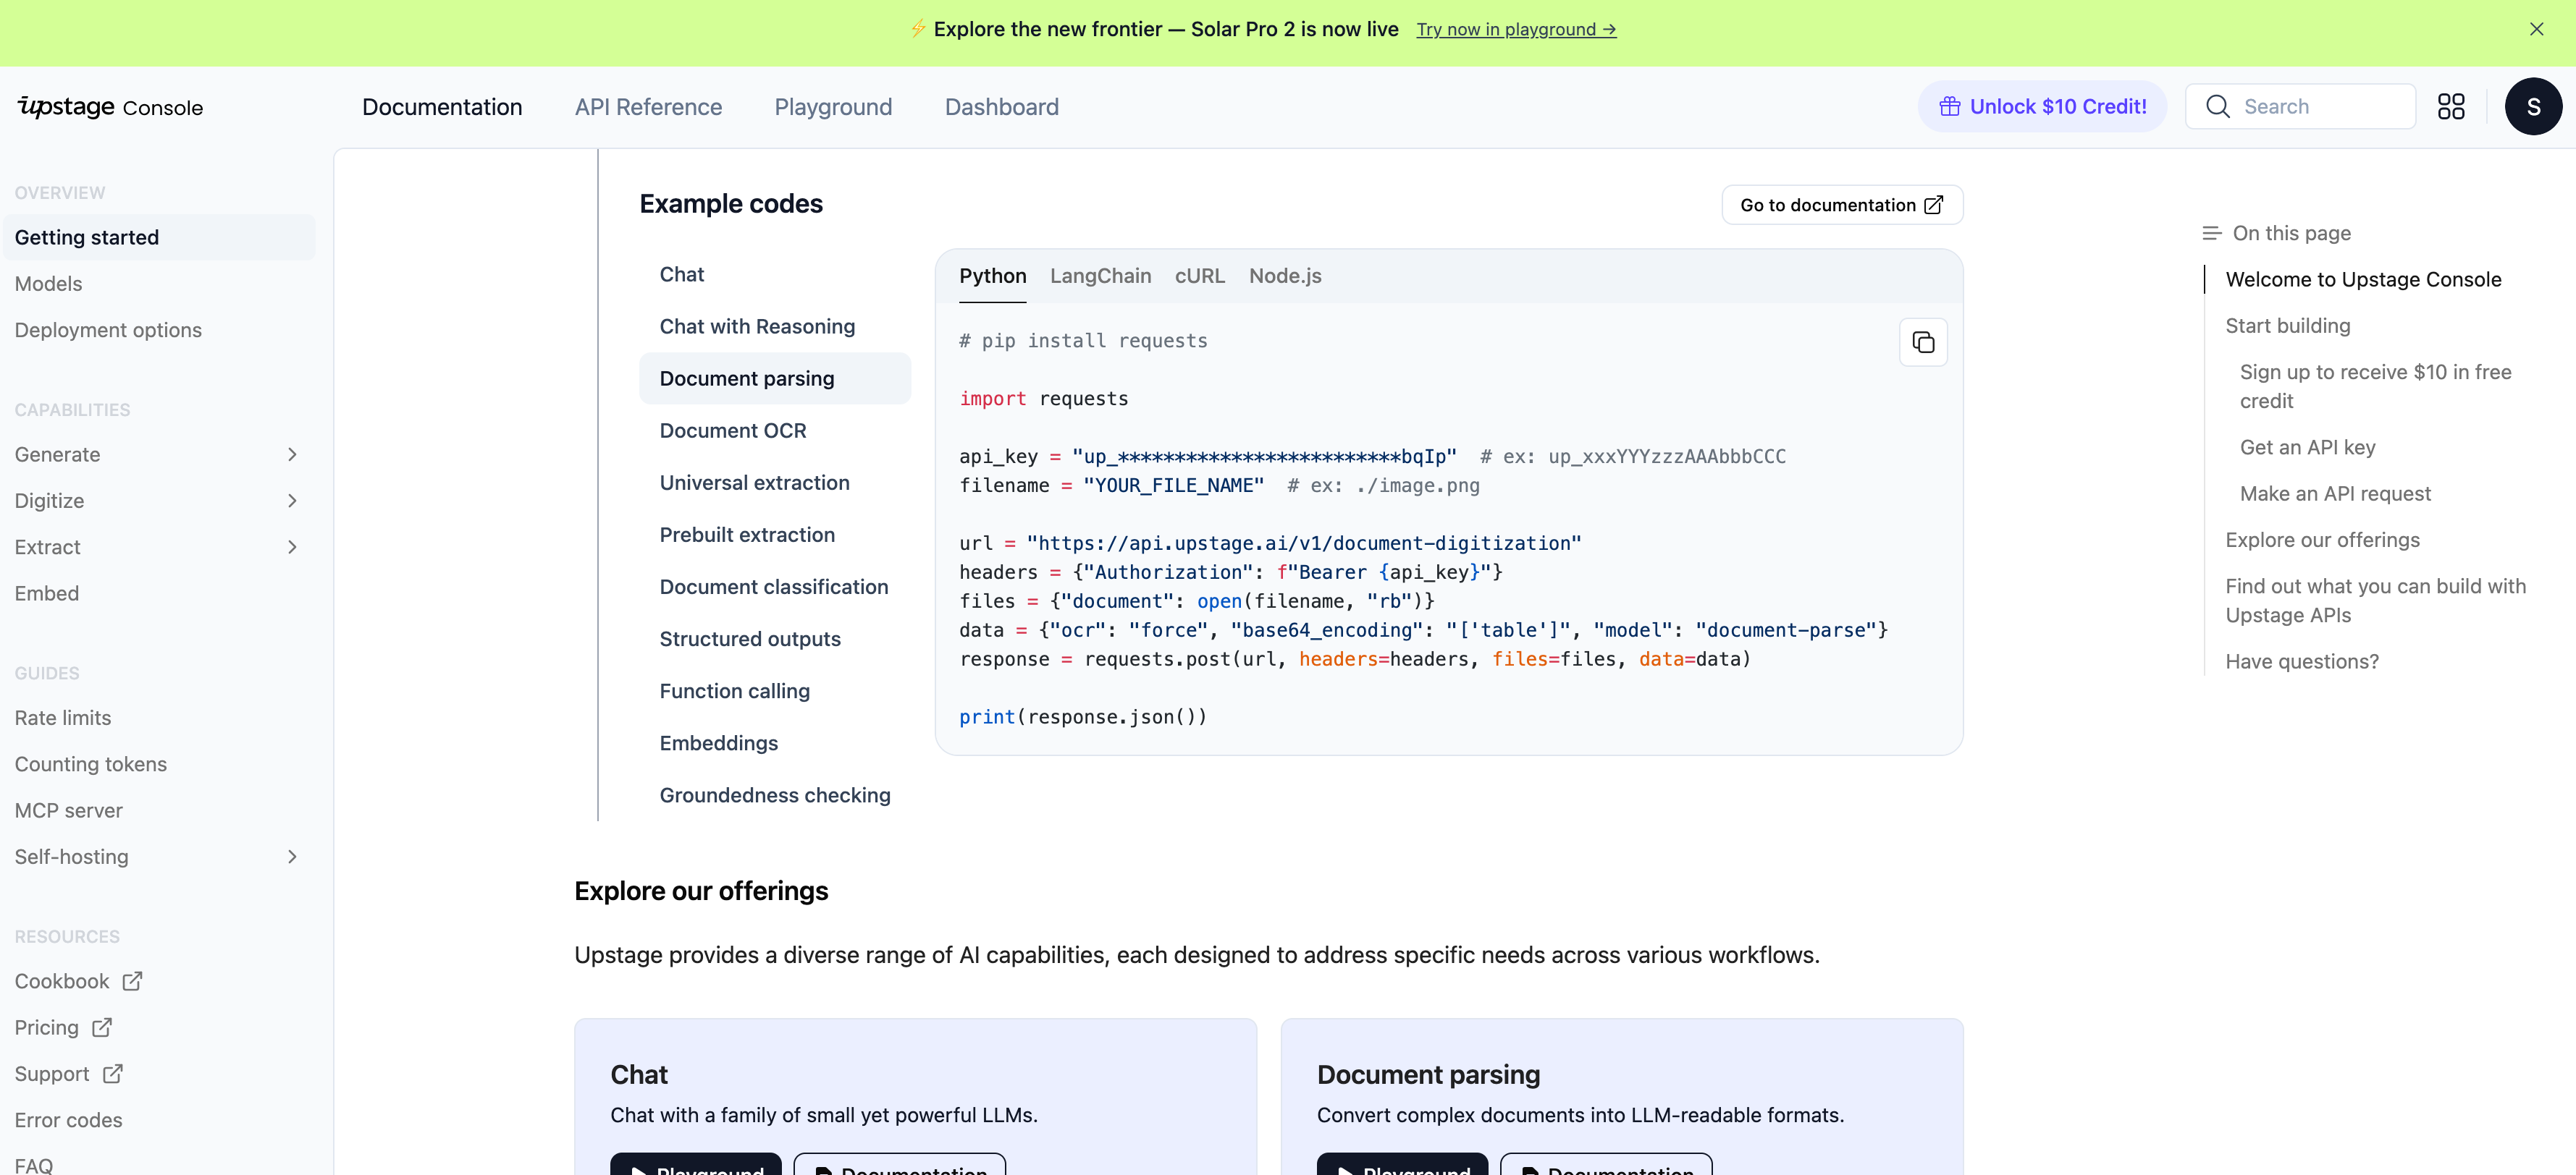Click the search magnifier icon
Screen dimensions: 2576x1175
click(2217, 107)
